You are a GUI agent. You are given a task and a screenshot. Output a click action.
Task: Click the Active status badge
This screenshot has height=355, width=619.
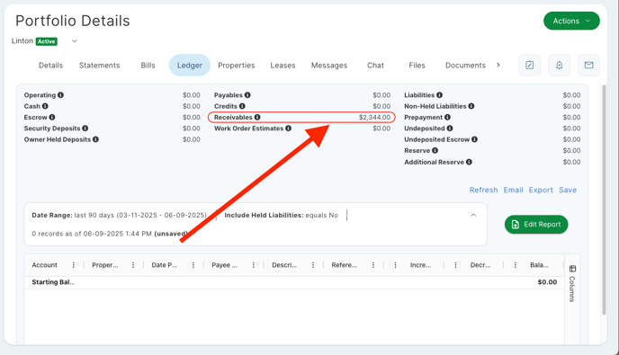coord(47,41)
